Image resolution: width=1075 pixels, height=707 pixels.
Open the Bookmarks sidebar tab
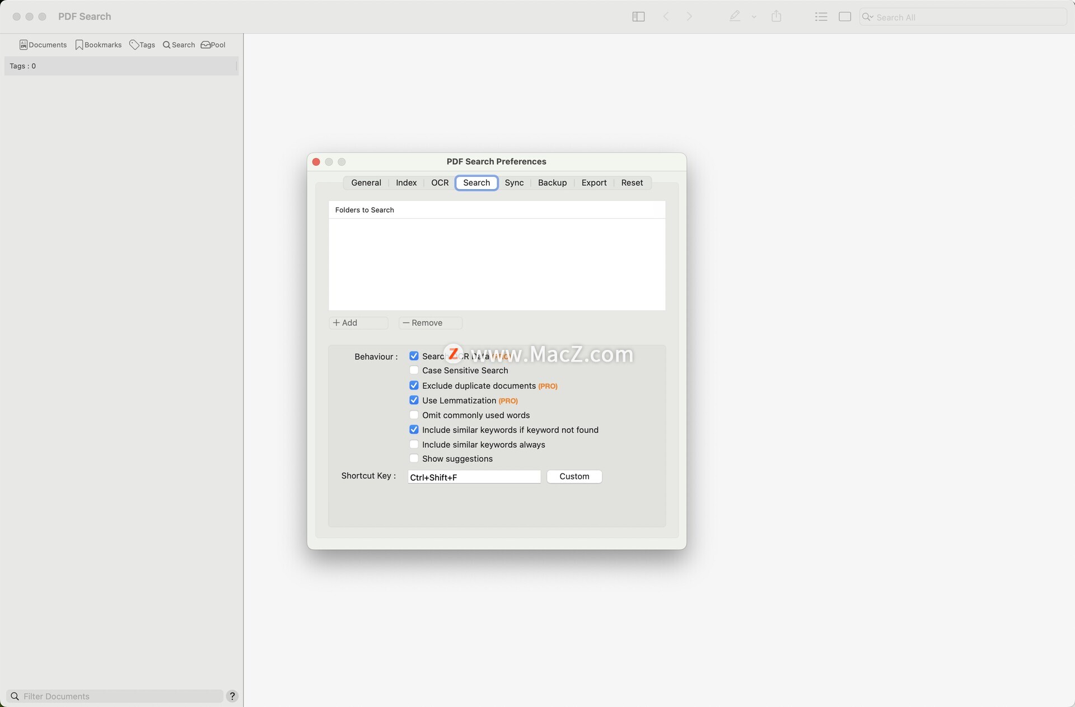[99, 45]
